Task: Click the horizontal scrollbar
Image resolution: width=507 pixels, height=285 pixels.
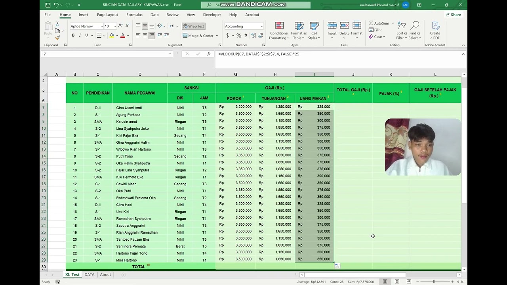Action: click(355, 275)
